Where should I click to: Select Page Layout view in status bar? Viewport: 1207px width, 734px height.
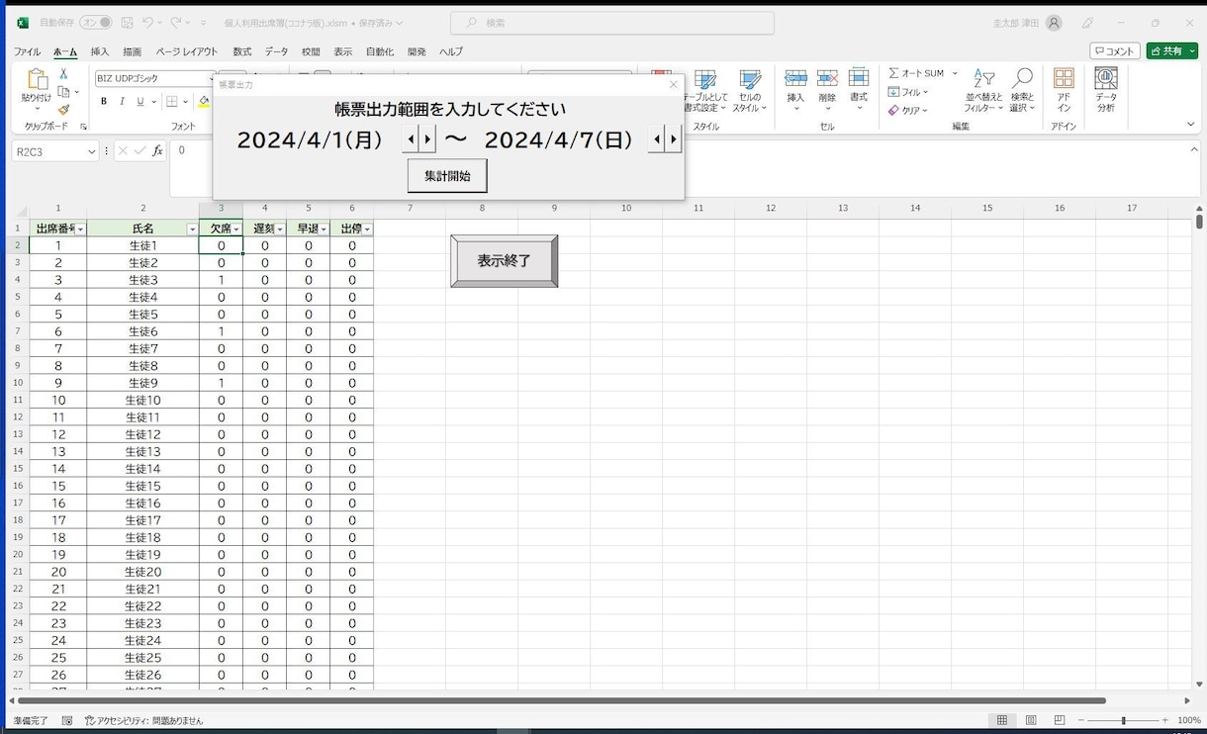[1031, 720]
